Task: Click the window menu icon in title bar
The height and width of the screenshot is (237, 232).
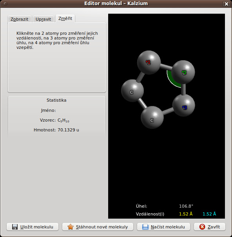Action: (x=5, y=4)
